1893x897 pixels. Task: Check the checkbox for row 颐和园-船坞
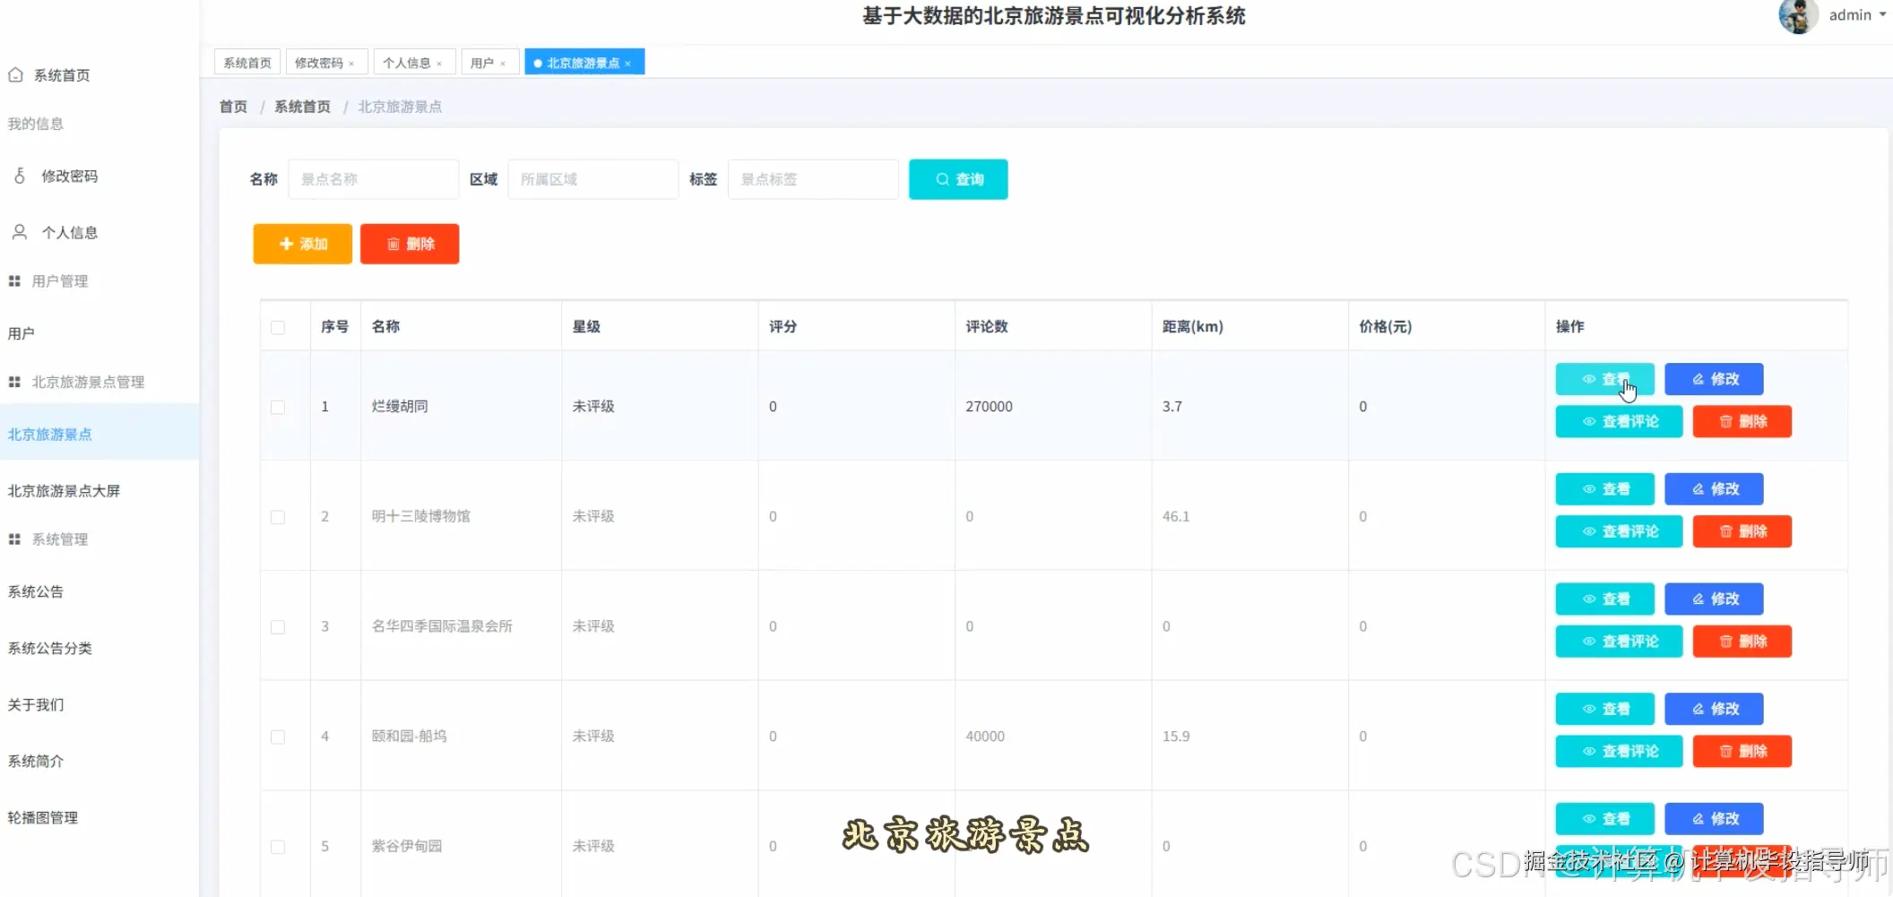pyautogui.click(x=278, y=737)
